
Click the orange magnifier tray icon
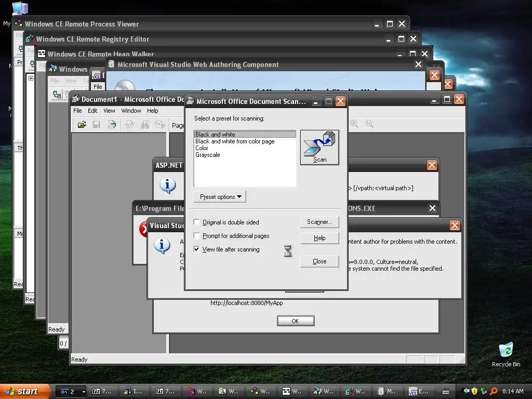tap(494, 391)
